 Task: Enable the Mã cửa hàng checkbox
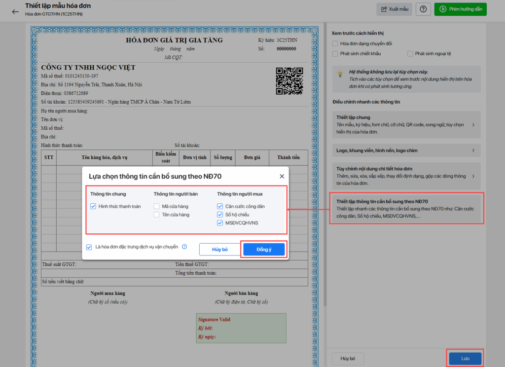click(x=156, y=206)
